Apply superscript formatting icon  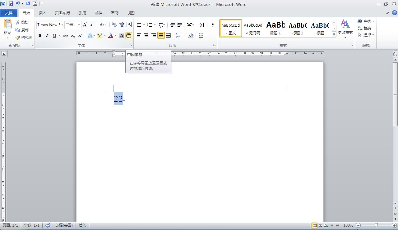coord(80,36)
